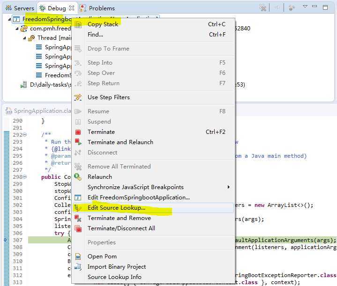The width and height of the screenshot is (337, 286).
Task: Collapse the com.pmh.freedom target node
Action: tap(17, 29)
